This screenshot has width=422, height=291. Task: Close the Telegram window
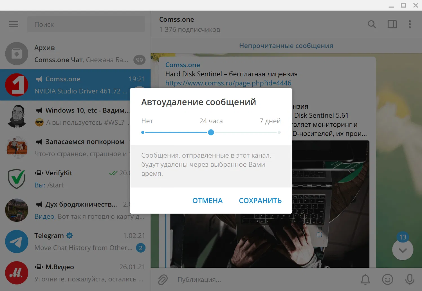click(416, 5)
